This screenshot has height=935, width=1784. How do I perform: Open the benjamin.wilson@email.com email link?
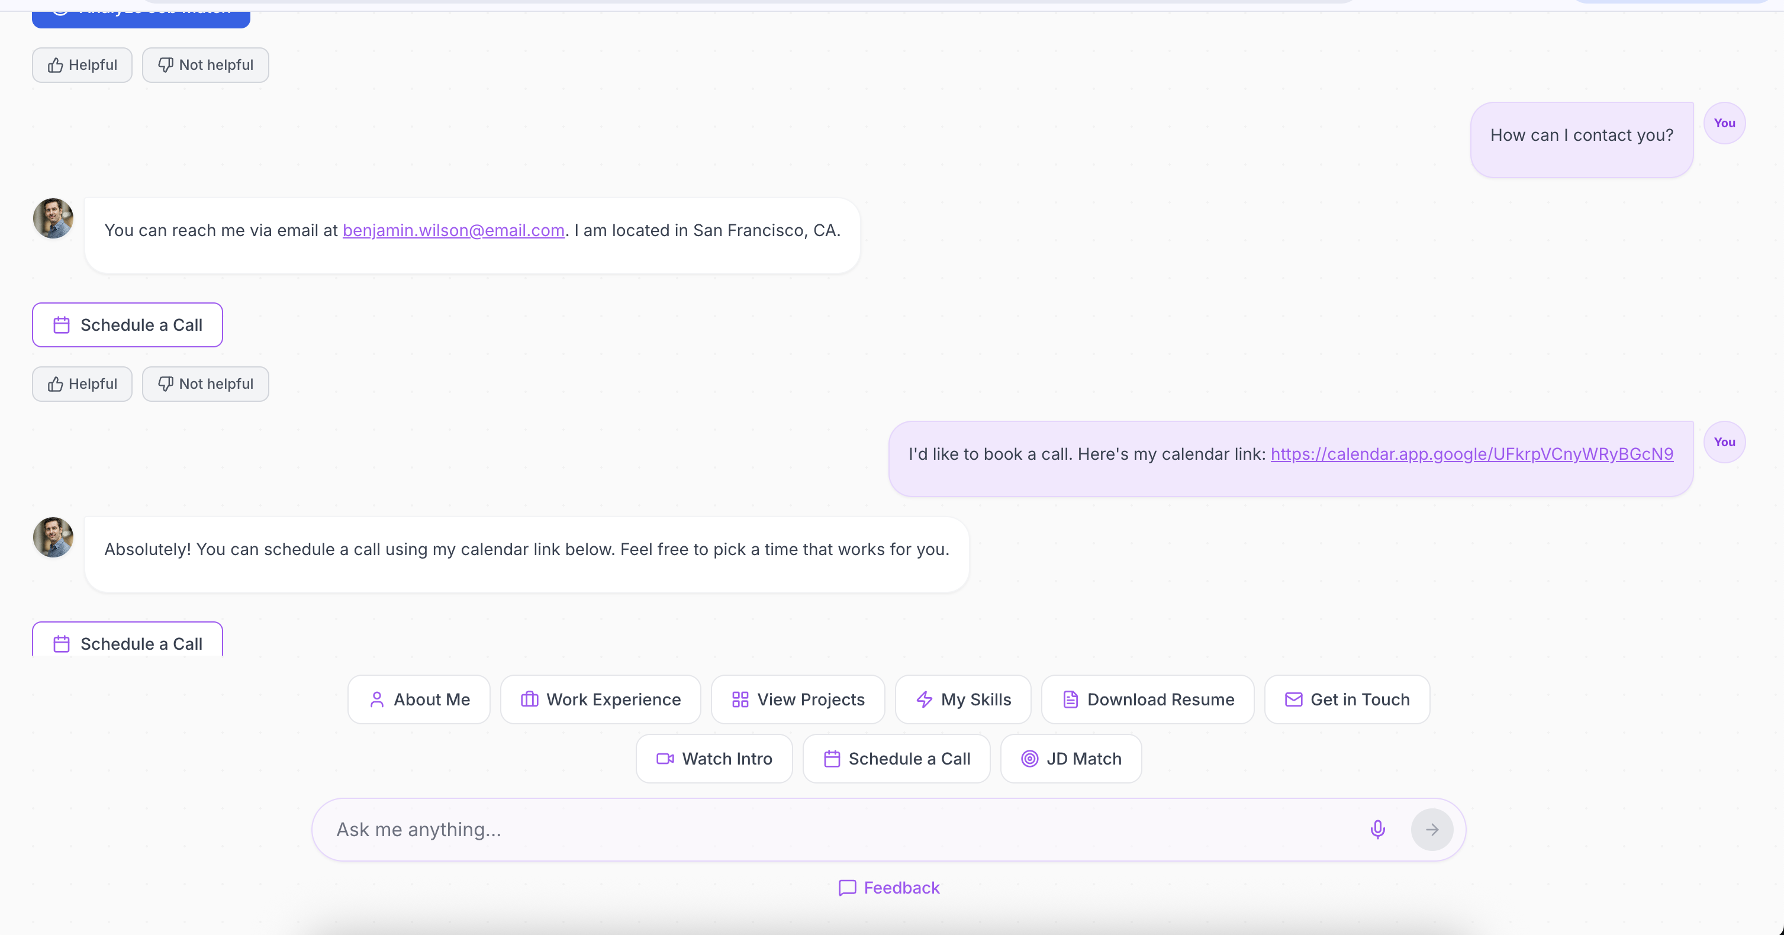[x=453, y=231]
